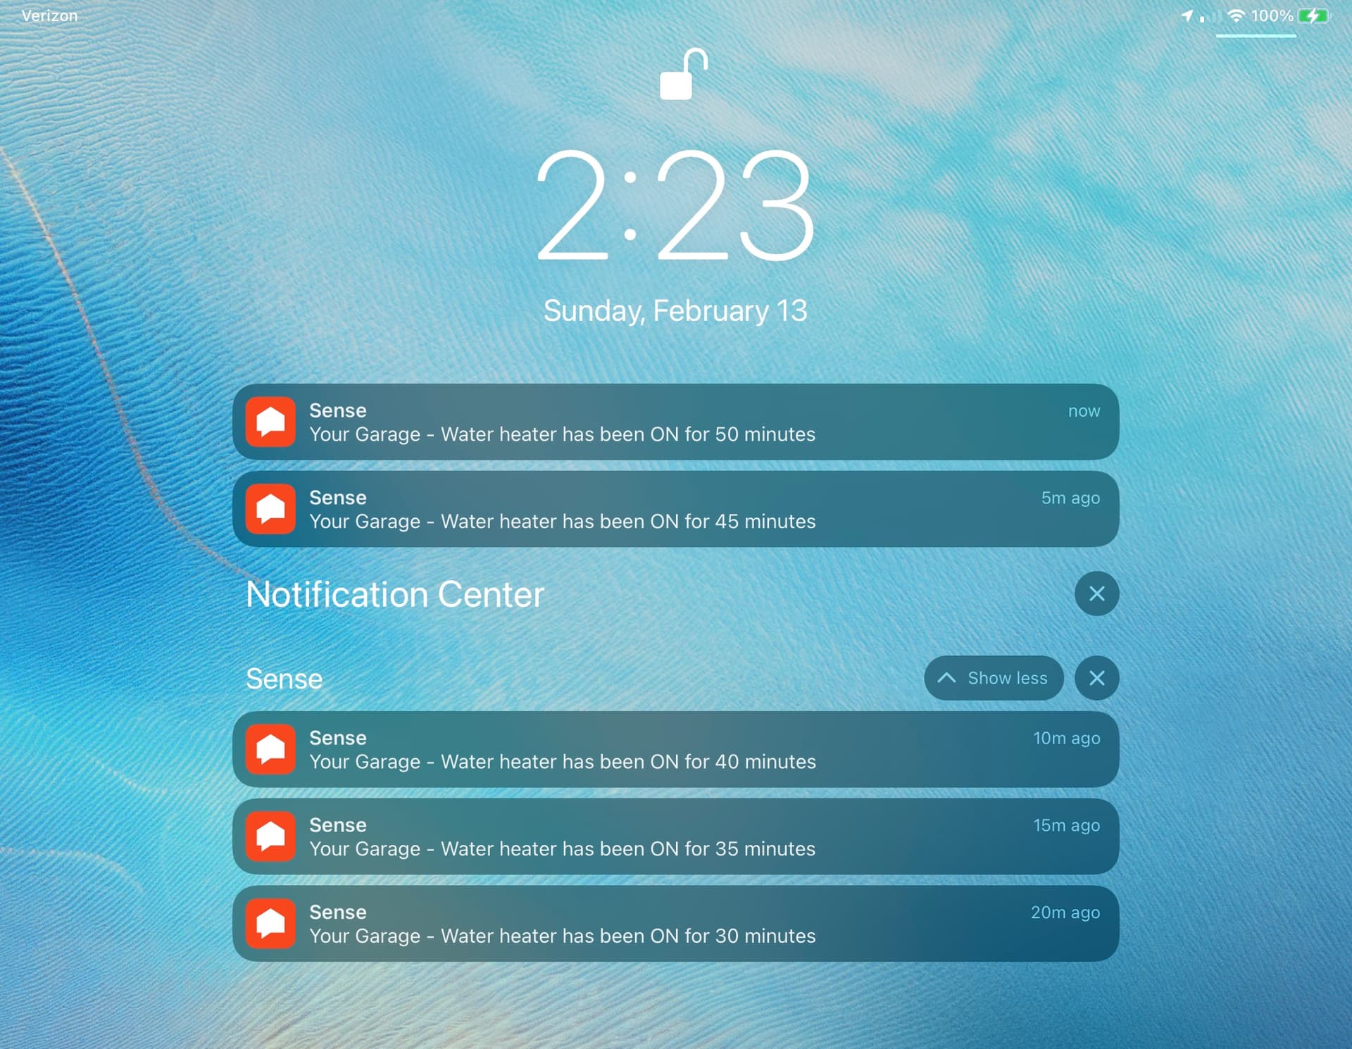Tap the '10m ago' timestamp
The height and width of the screenshot is (1049, 1352).
click(x=1066, y=739)
